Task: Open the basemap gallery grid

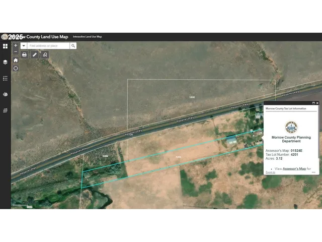Action: click(6, 46)
